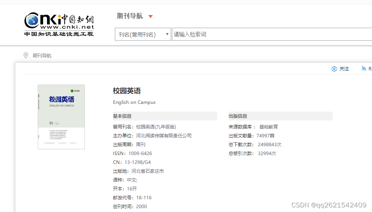372x212 pixels.
Task: Click the www.cnki.net logo text
Action: point(67,27)
